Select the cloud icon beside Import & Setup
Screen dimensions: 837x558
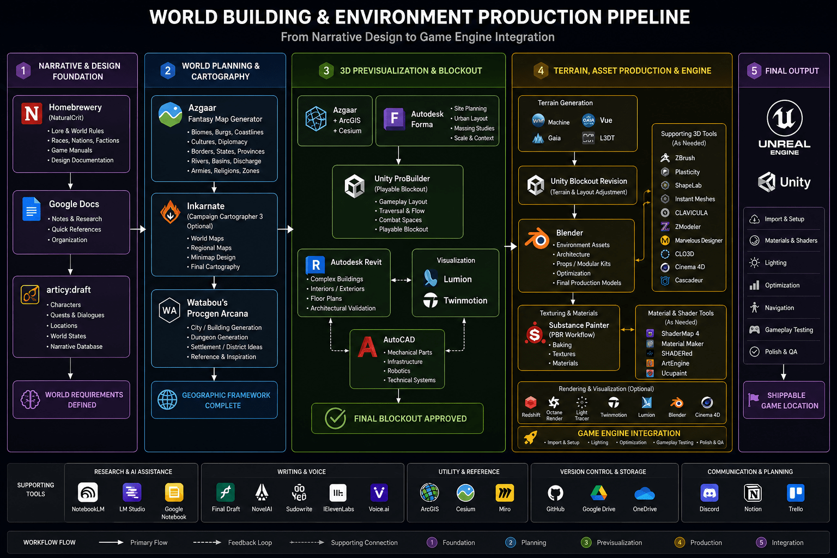(754, 219)
